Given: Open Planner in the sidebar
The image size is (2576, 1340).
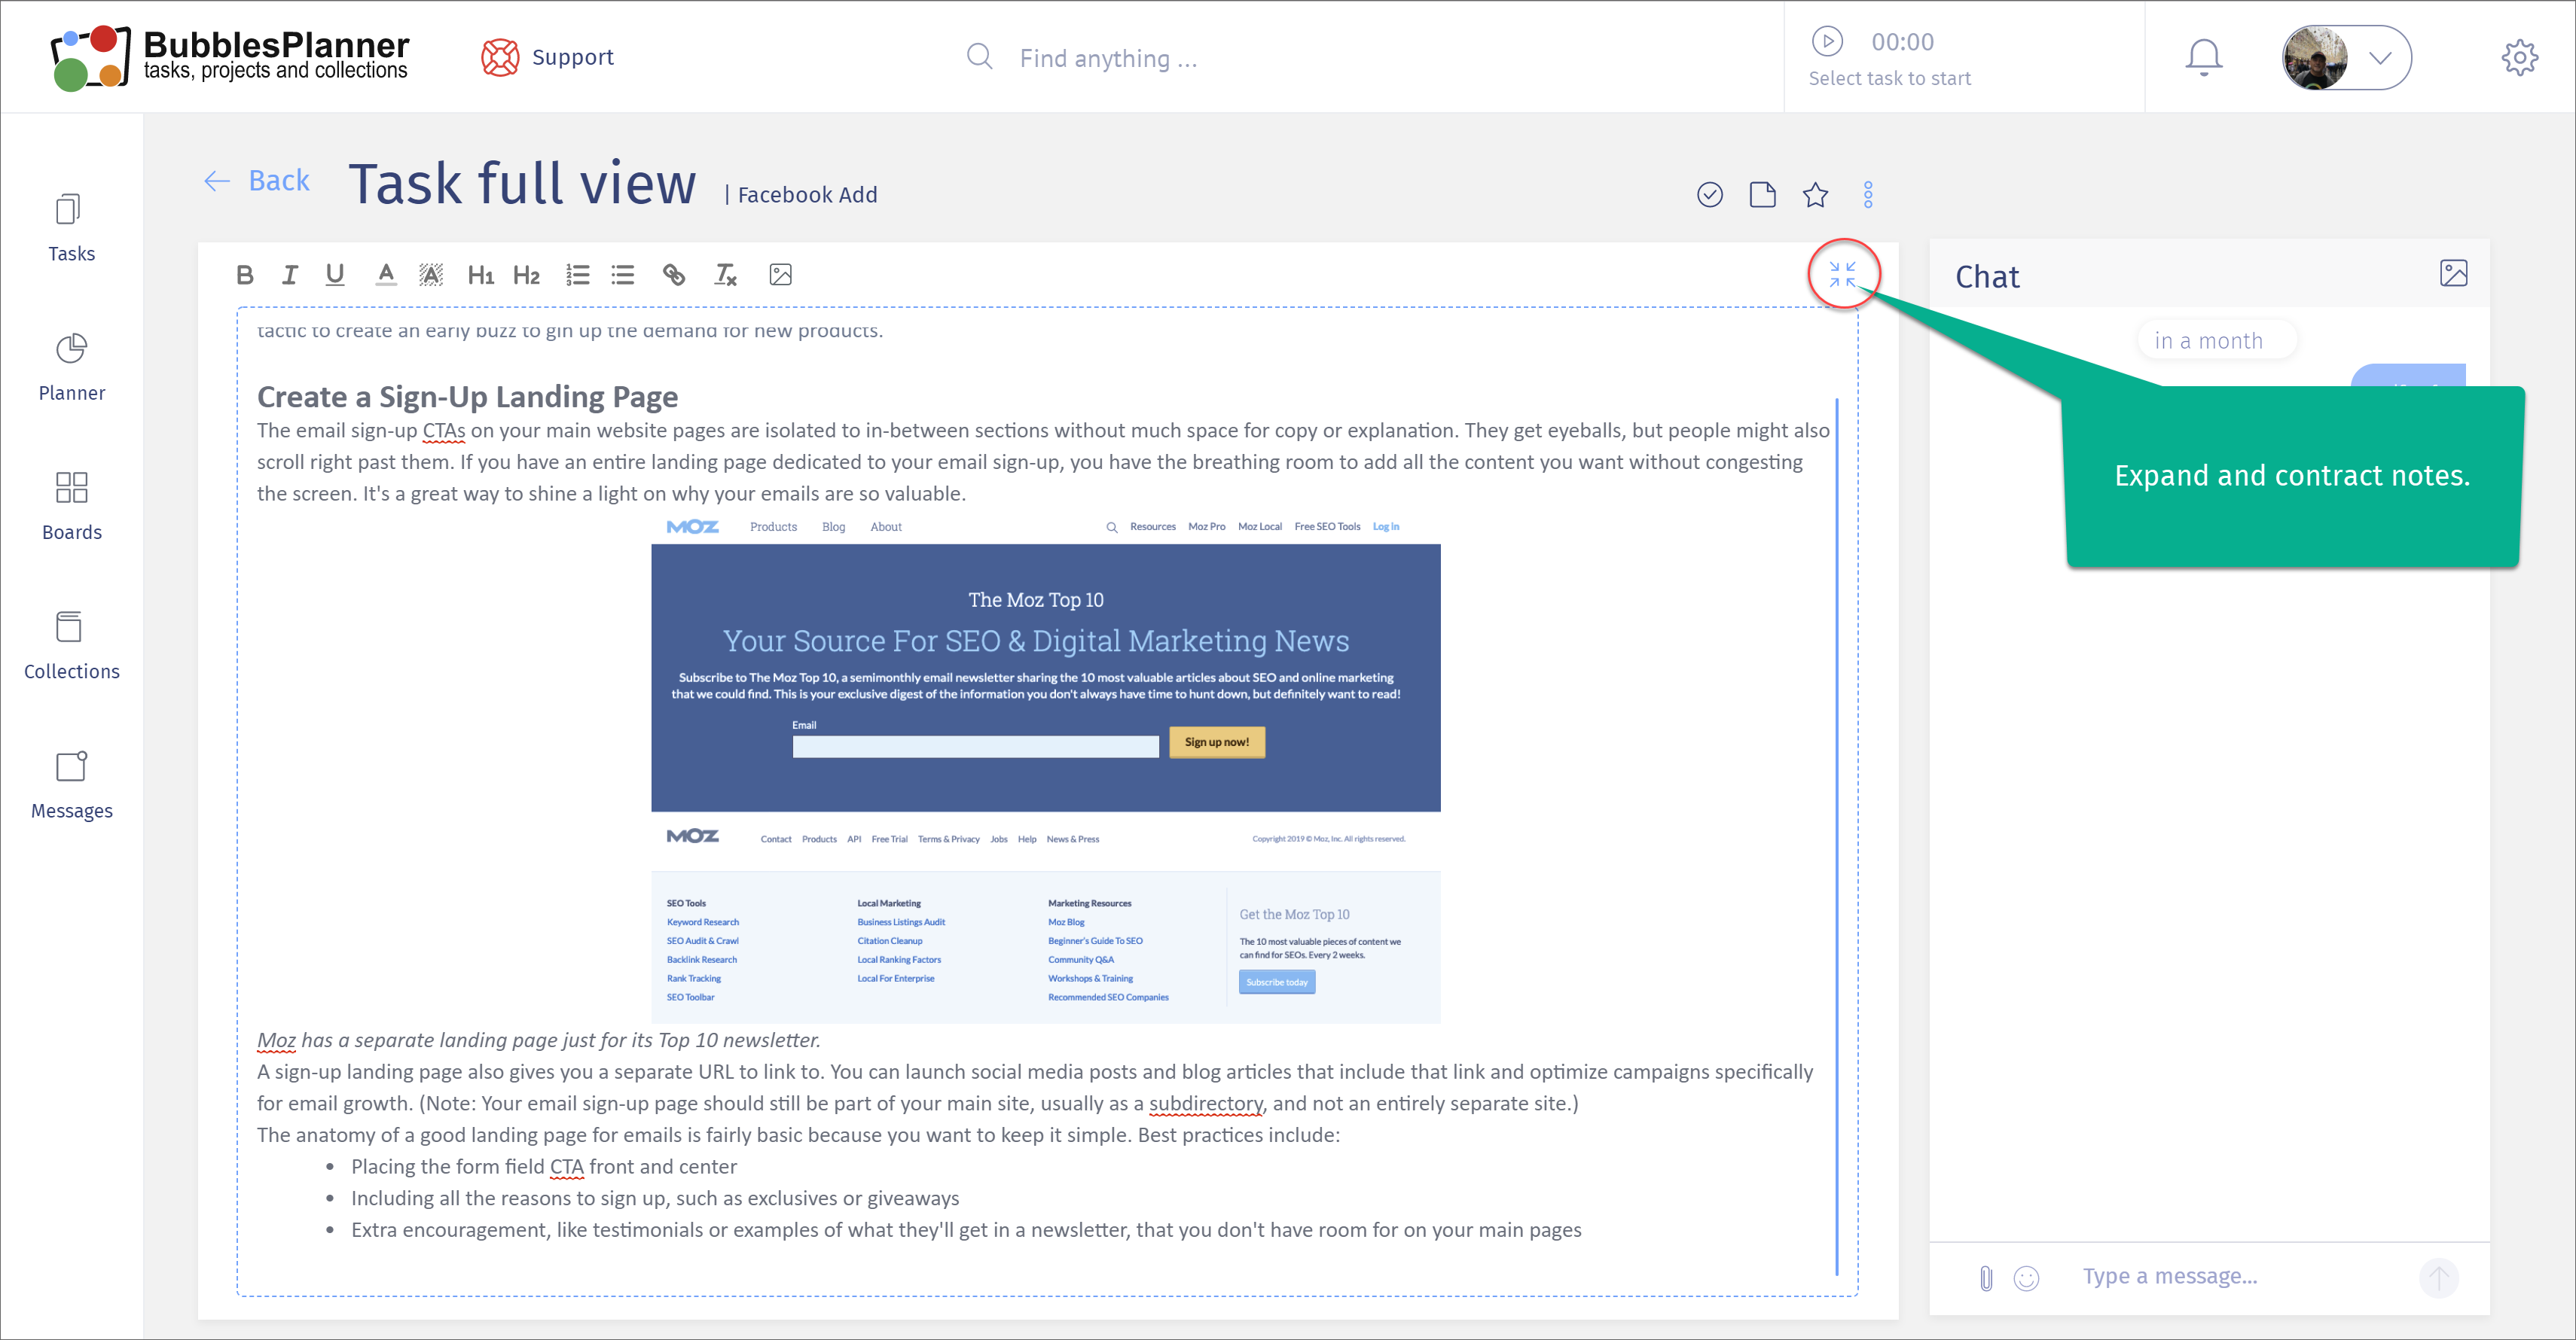Looking at the screenshot, I should (x=71, y=367).
